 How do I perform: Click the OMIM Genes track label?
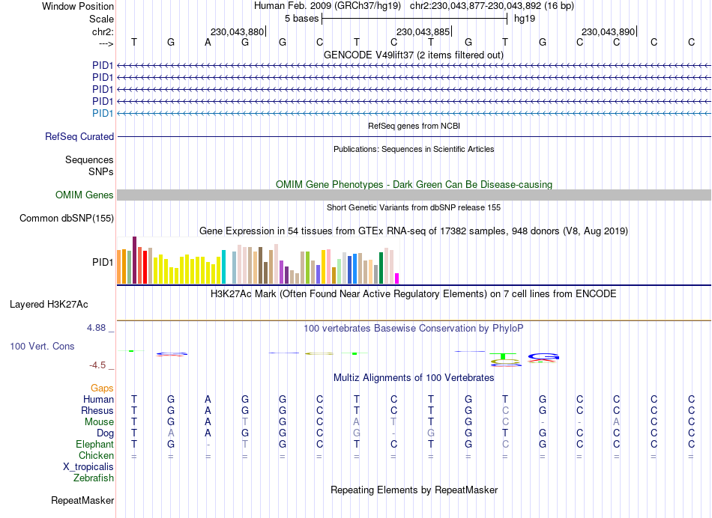click(85, 195)
